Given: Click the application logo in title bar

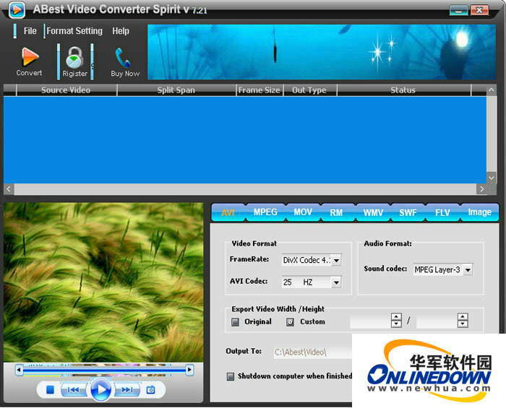Looking at the screenshot, I should (x=17, y=10).
